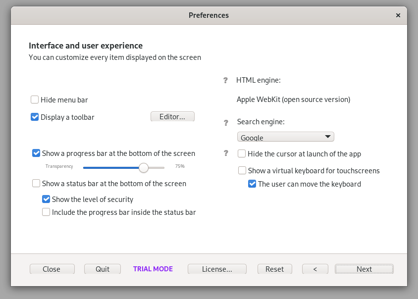This screenshot has width=418, height=299.
Task: Check Include the progress bar inside status bar
Action: click(x=46, y=212)
